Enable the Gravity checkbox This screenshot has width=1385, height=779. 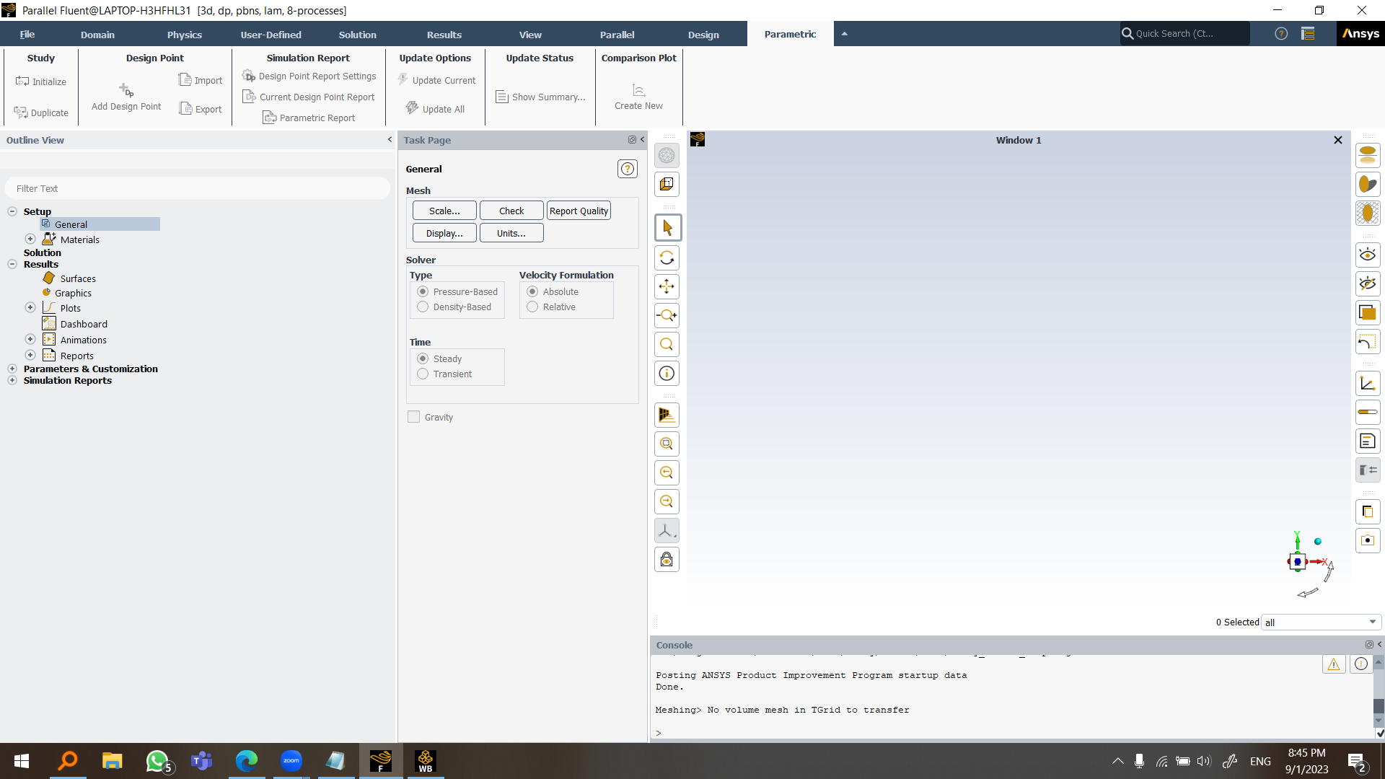413,417
